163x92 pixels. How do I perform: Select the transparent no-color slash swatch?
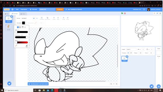tap(16, 45)
